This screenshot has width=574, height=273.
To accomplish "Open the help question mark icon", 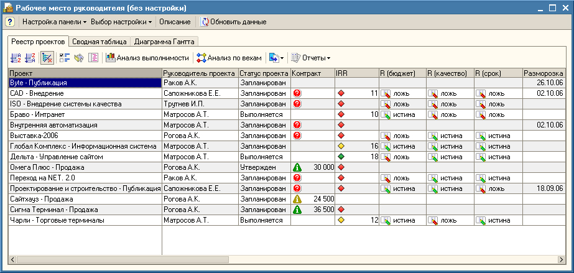I will pos(10,22).
